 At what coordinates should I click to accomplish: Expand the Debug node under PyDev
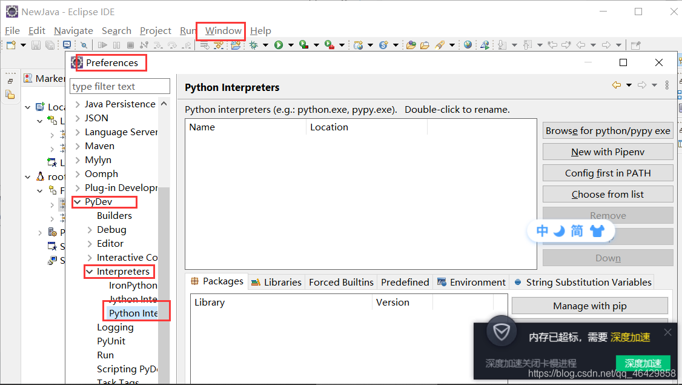click(x=90, y=230)
